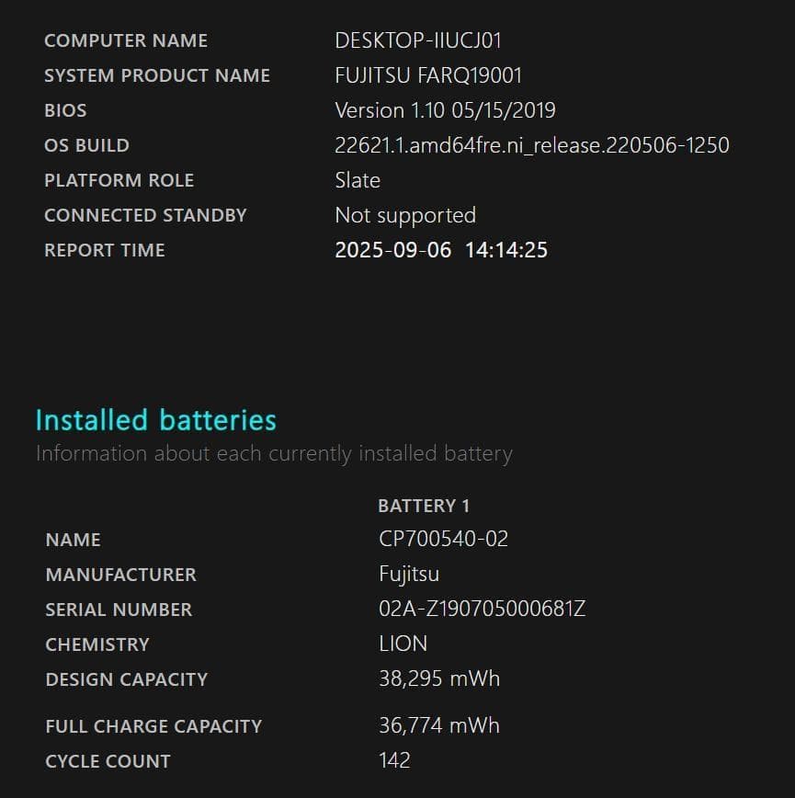Click the Installed batteries heading

(155, 420)
